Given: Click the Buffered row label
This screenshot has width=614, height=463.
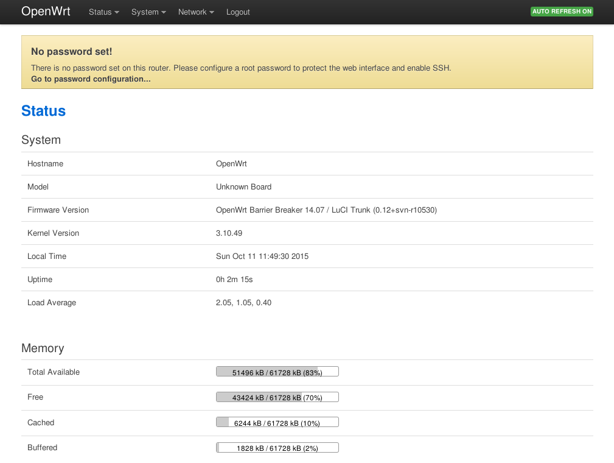Looking at the screenshot, I should (42, 448).
